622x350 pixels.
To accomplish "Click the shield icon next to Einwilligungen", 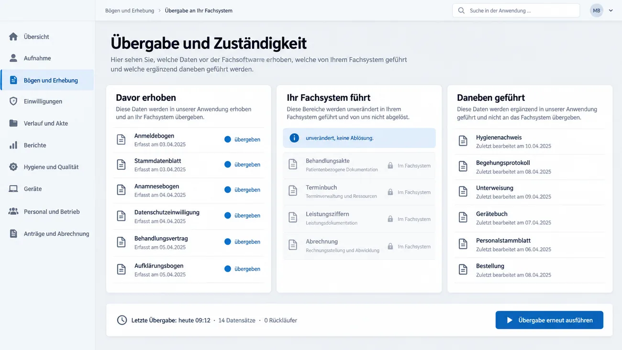I will coord(13,101).
